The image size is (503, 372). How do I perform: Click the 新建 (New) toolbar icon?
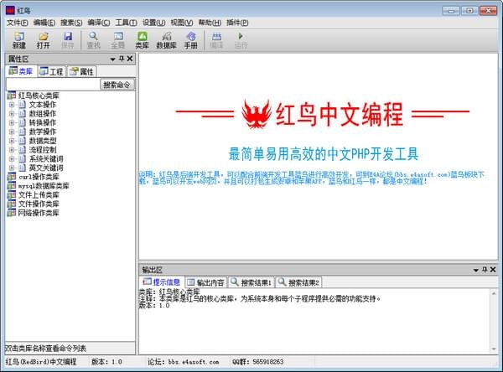18,40
